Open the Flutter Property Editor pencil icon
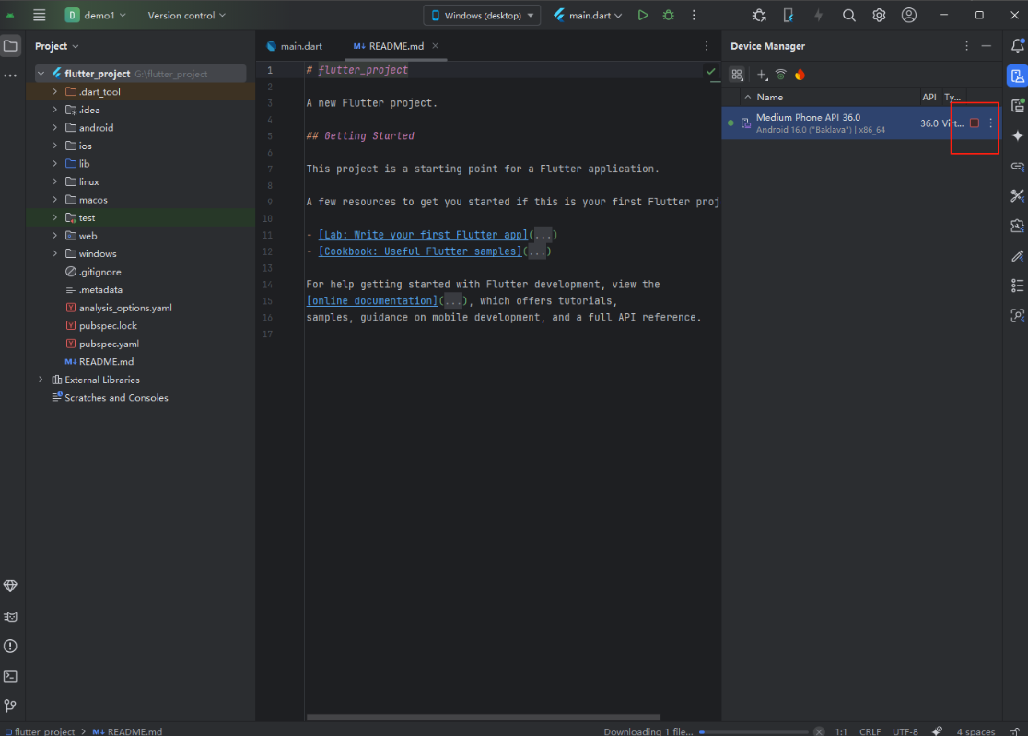1028x736 pixels. coord(1017,255)
